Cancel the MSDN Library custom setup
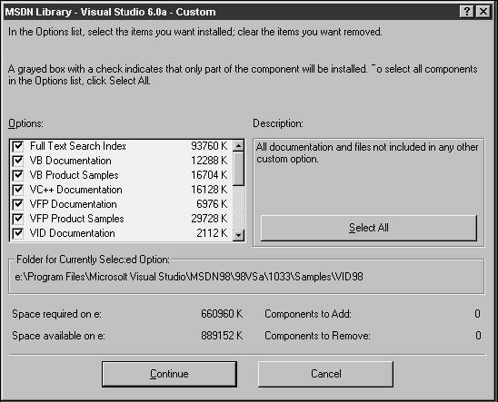This screenshot has width=498, height=402. [326, 374]
